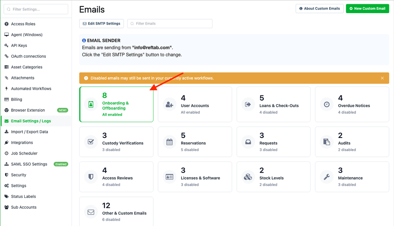Image resolution: width=394 pixels, height=226 pixels.
Task: Click the Attachments paperclip icon
Action: 7,78
